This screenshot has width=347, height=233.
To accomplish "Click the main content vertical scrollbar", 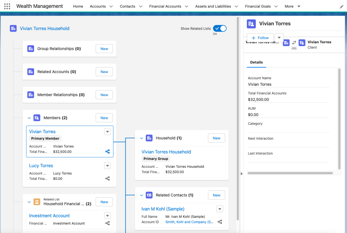I will point(238,118).
